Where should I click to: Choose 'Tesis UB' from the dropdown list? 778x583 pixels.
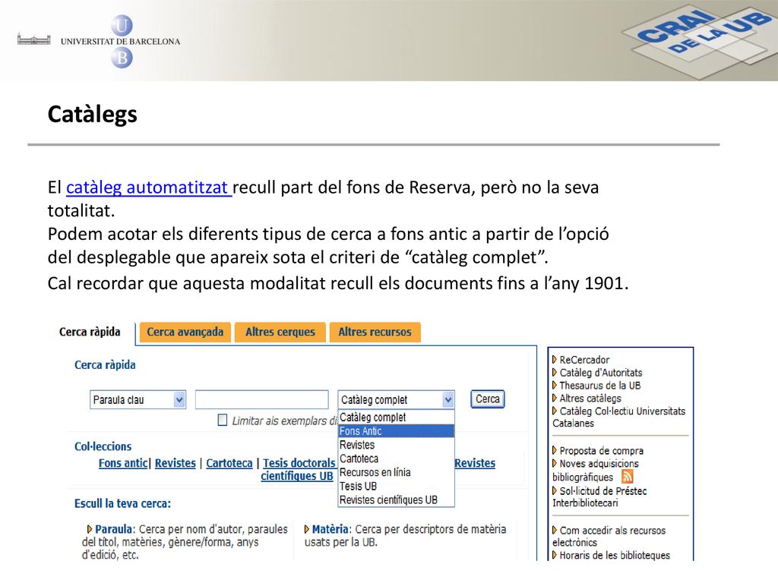click(x=396, y=487)
